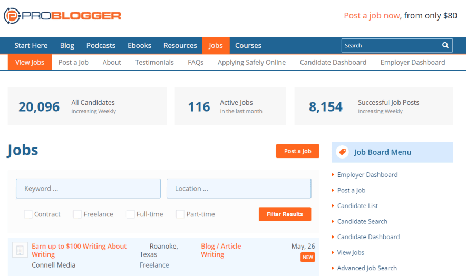The width and height of the screenshot is (466, 276).
Task: Check the Freelance checkbox
Action: pos(77,214)
